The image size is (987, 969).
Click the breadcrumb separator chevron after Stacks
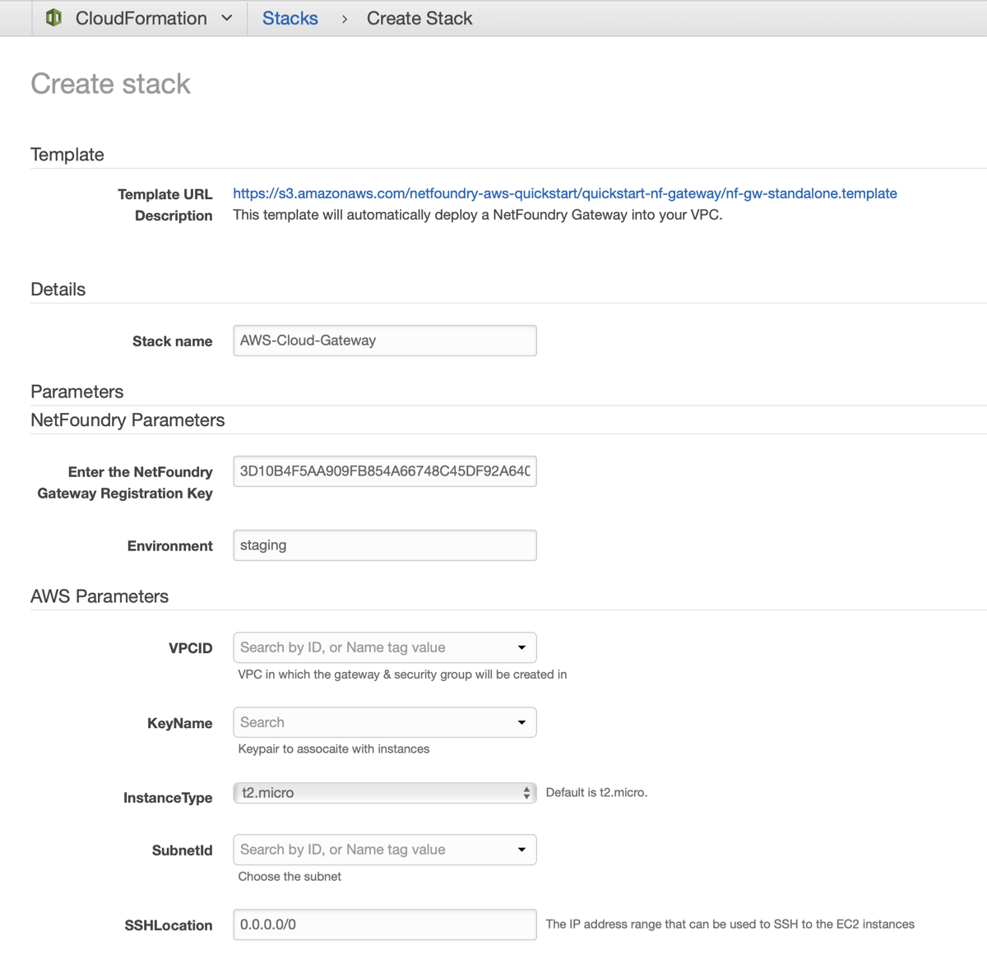[345, 19]
